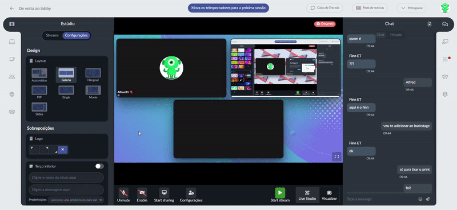
Task: Select the Slides layout
Action: (x=39, y=109)
